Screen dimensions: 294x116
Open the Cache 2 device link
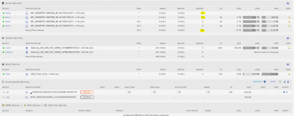point(9,52)
